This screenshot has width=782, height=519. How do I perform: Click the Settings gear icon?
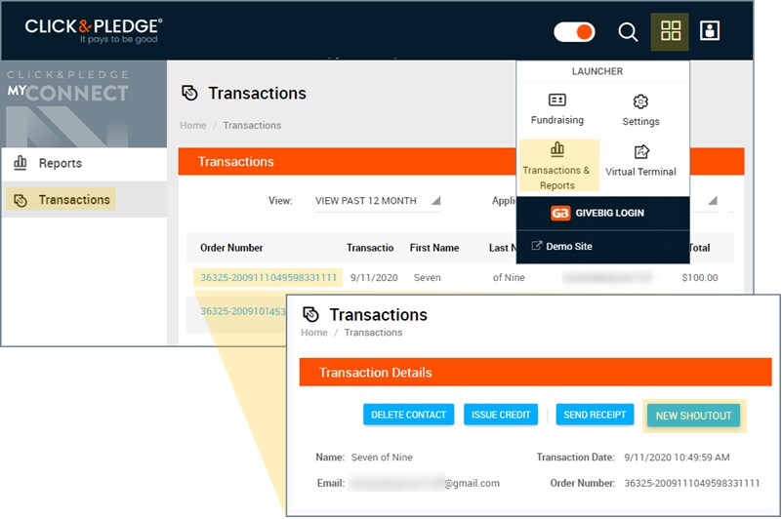(640, 101)
